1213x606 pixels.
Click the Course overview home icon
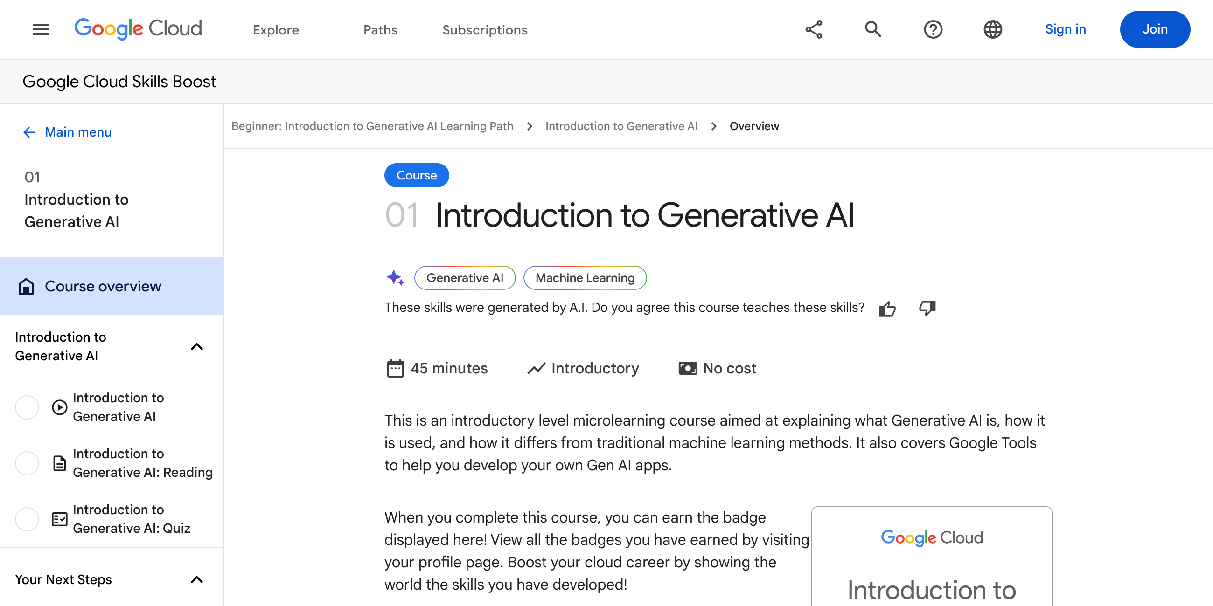coord(27,286)
